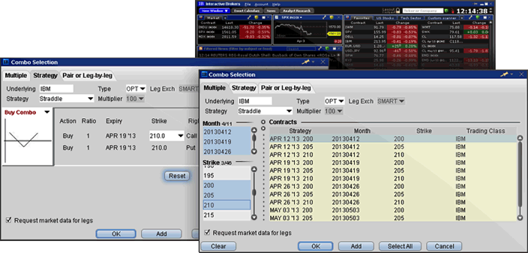Open the Help menu

tap(276, 4)
